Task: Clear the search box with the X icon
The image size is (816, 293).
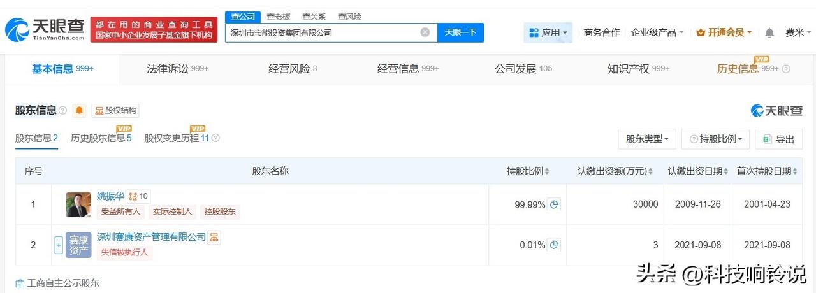Action: [x=425, y=32]
